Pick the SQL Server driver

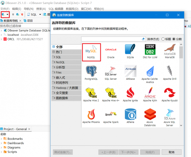click(x=111, y=73)
